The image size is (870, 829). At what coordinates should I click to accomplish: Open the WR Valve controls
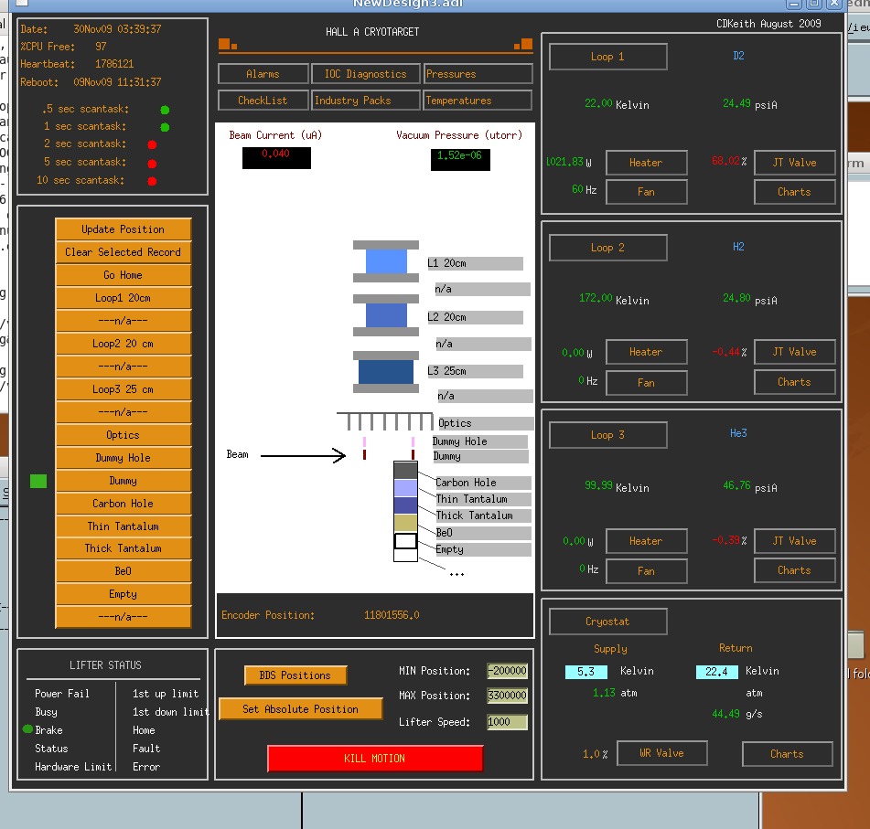662,753
